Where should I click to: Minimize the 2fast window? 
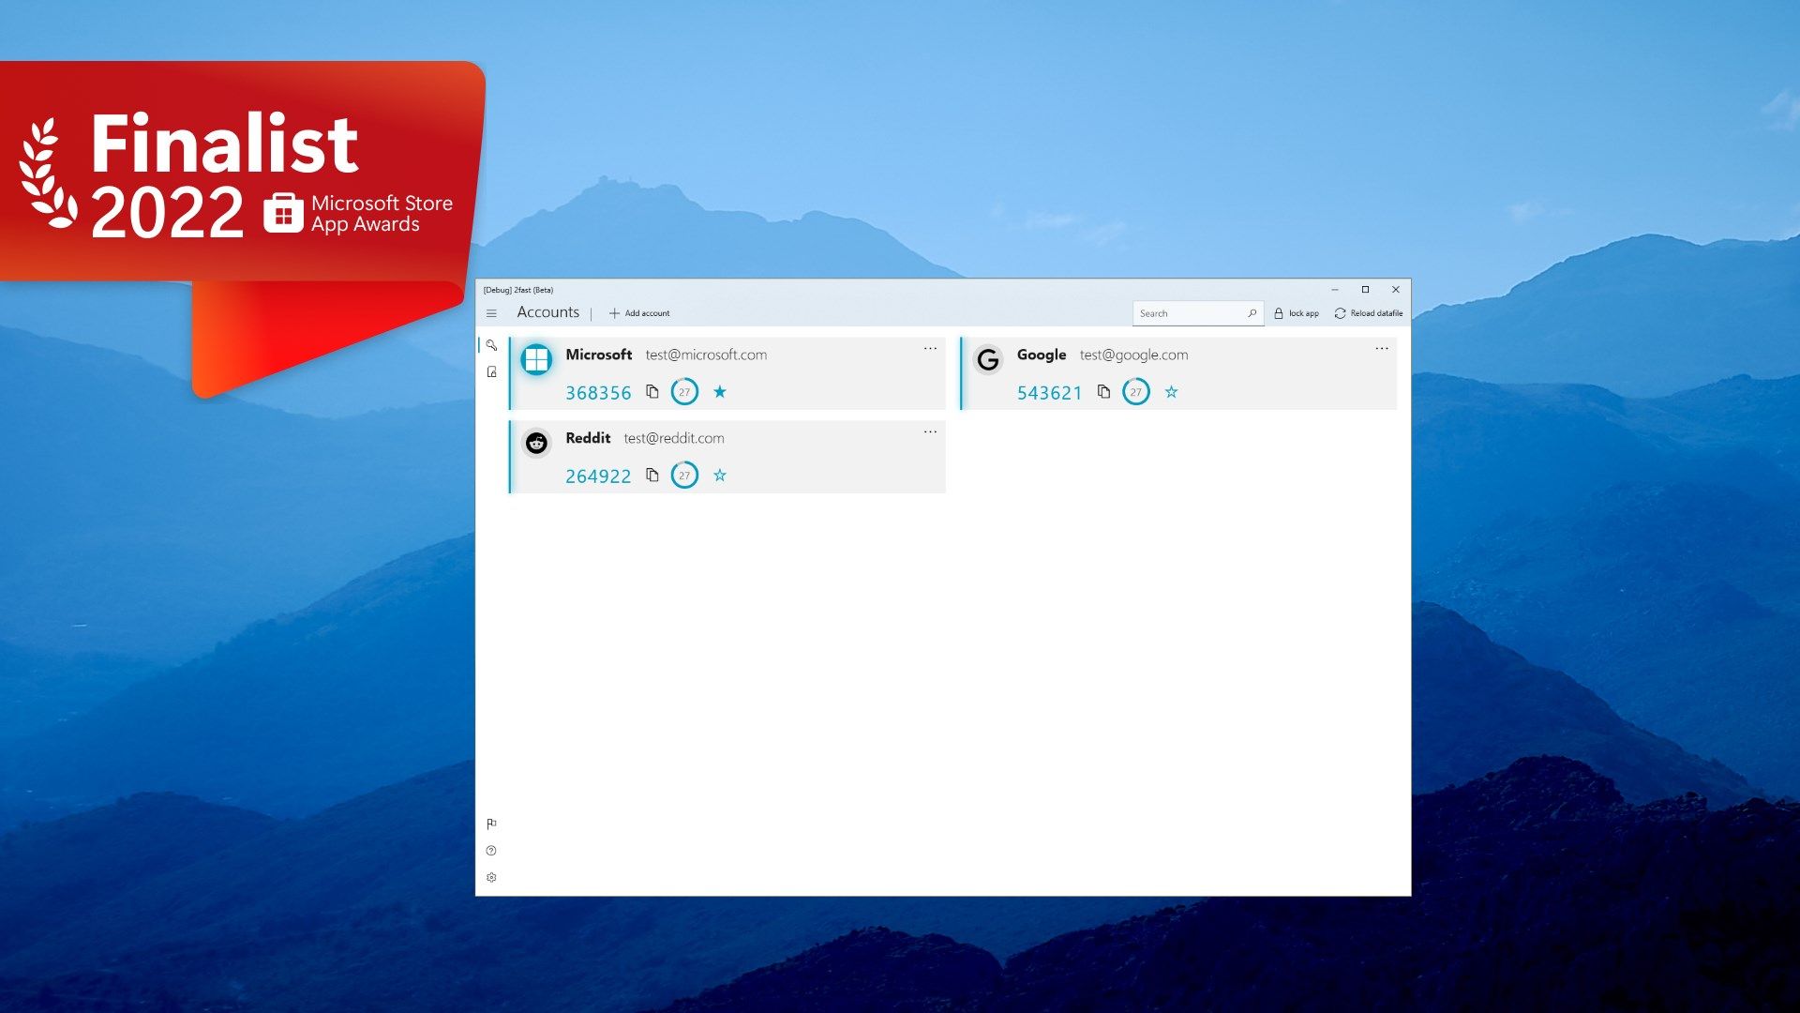tap(1335, 290)
